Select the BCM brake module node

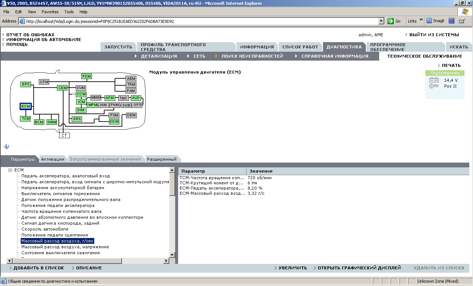pos(39,122)
